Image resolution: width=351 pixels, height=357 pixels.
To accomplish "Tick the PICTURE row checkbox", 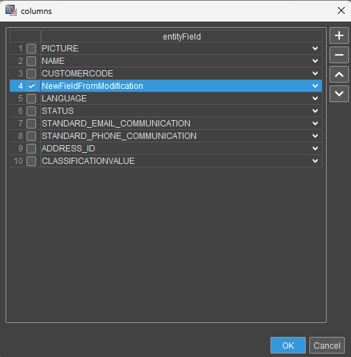I will click(x=31, y=49).
